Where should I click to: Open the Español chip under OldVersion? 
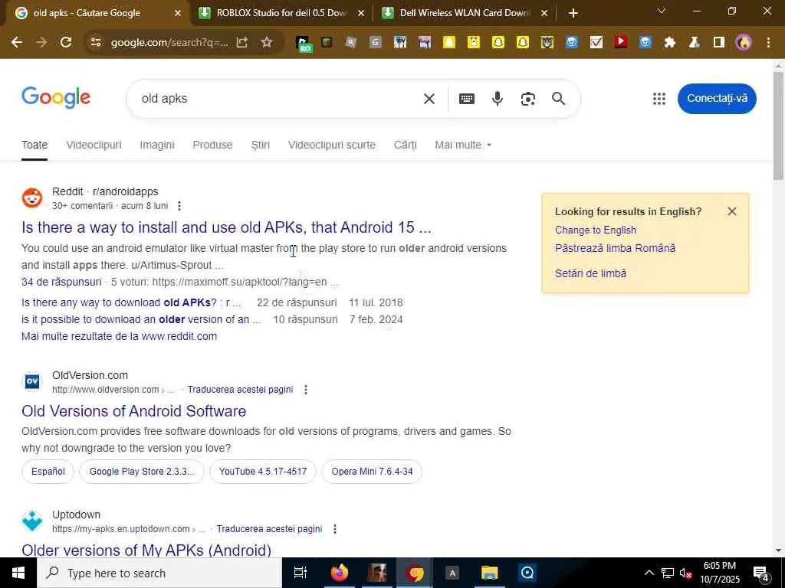coord(48,472)
